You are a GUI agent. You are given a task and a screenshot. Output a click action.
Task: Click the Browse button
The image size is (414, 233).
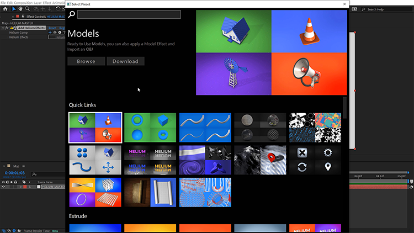86,61
